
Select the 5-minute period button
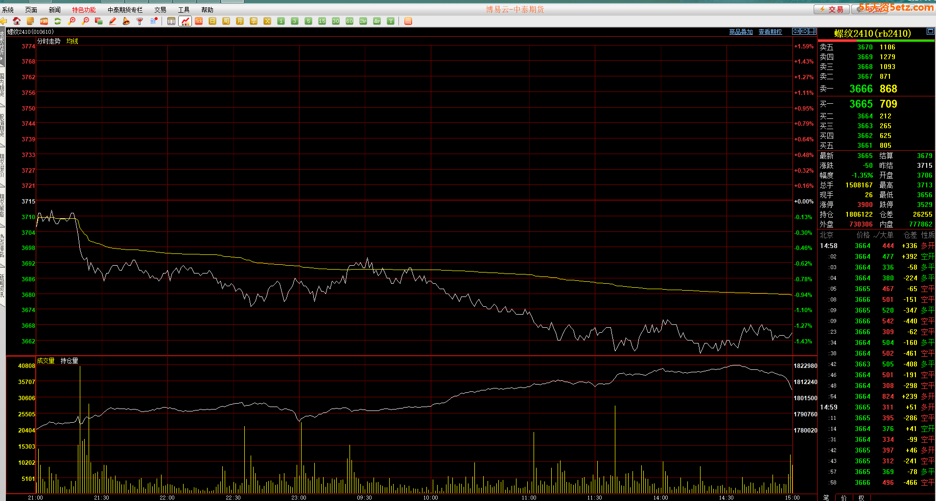point(308,21)
